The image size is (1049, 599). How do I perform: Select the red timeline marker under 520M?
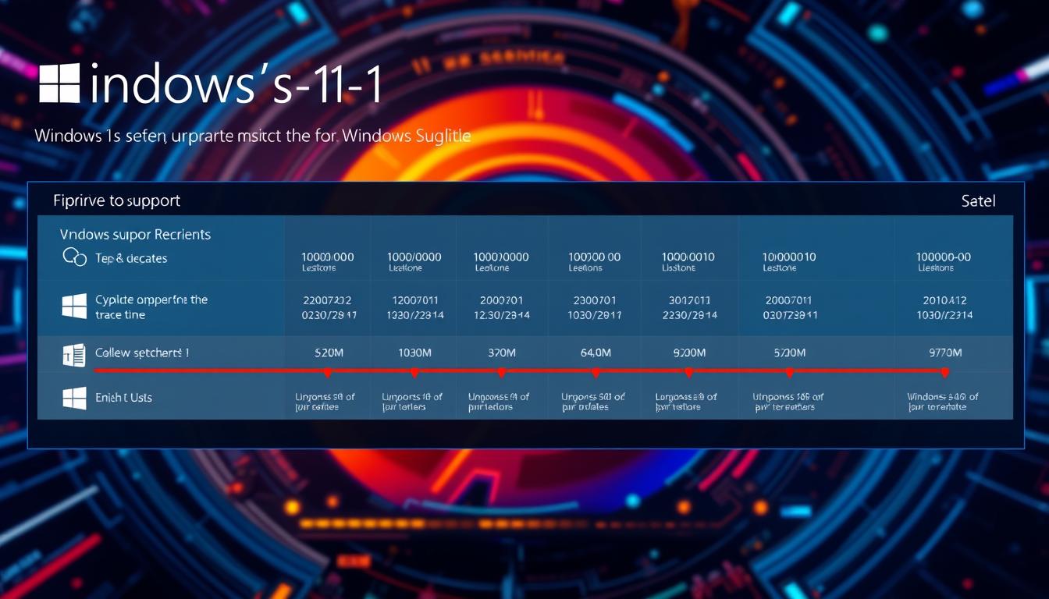tap(328, 373)
